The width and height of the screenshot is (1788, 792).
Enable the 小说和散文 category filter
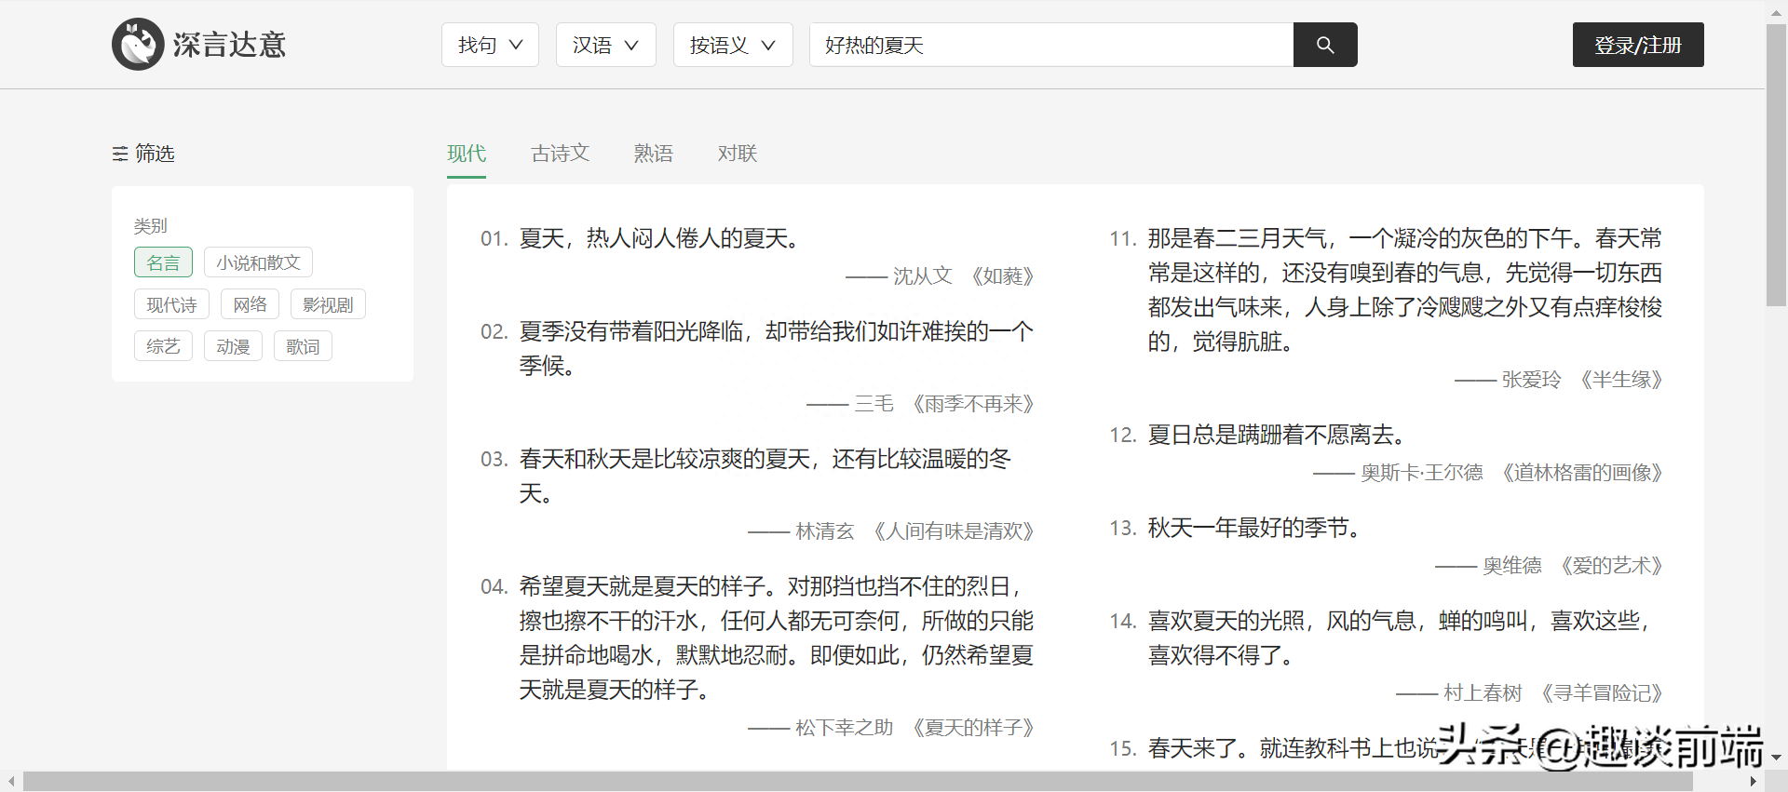258,262
